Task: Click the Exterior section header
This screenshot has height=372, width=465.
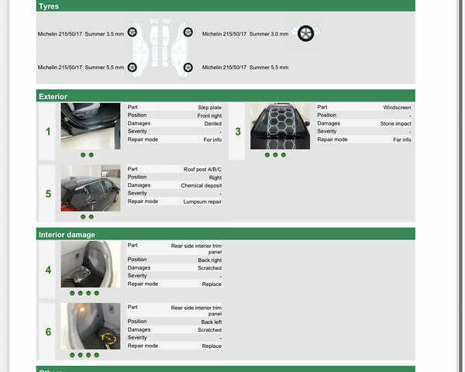Action: pos(226,97)
